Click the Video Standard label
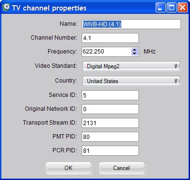 click(56, 66)
